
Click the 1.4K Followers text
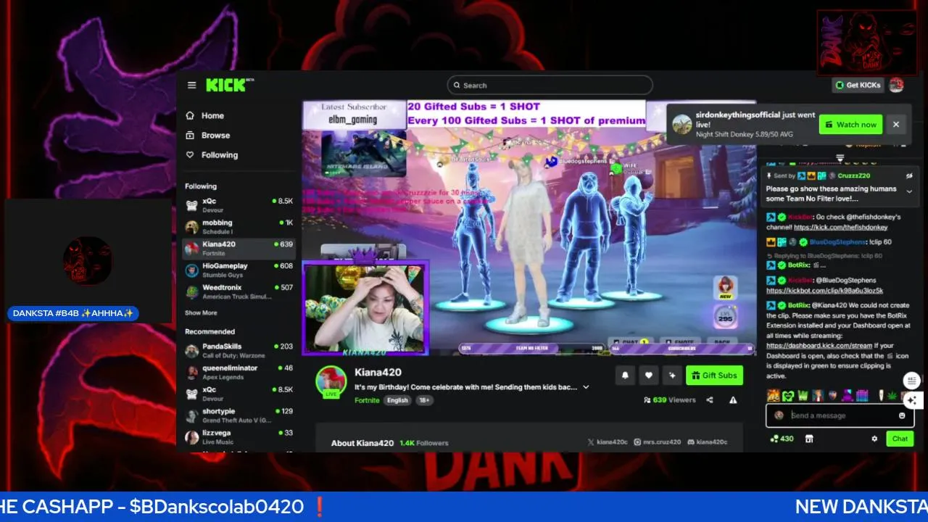(424, 443)
